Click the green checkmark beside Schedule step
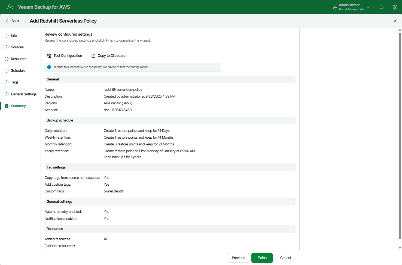 [7, 71]
